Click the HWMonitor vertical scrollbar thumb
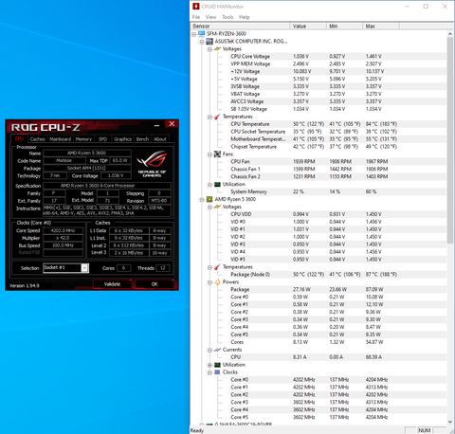This screenshot has height=434, width=455. (450, 140)
